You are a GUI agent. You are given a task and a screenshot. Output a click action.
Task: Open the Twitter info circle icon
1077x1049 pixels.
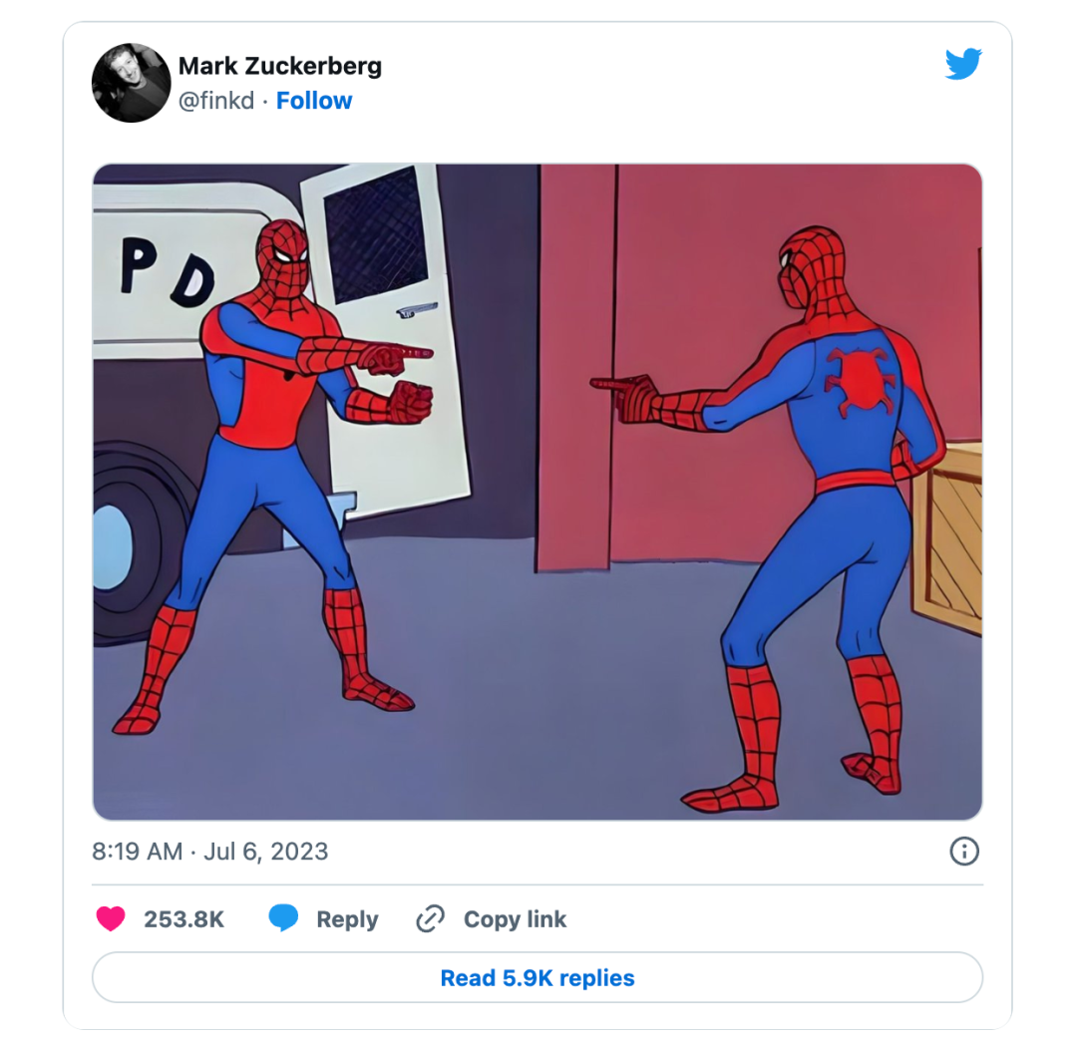[964, 851]
